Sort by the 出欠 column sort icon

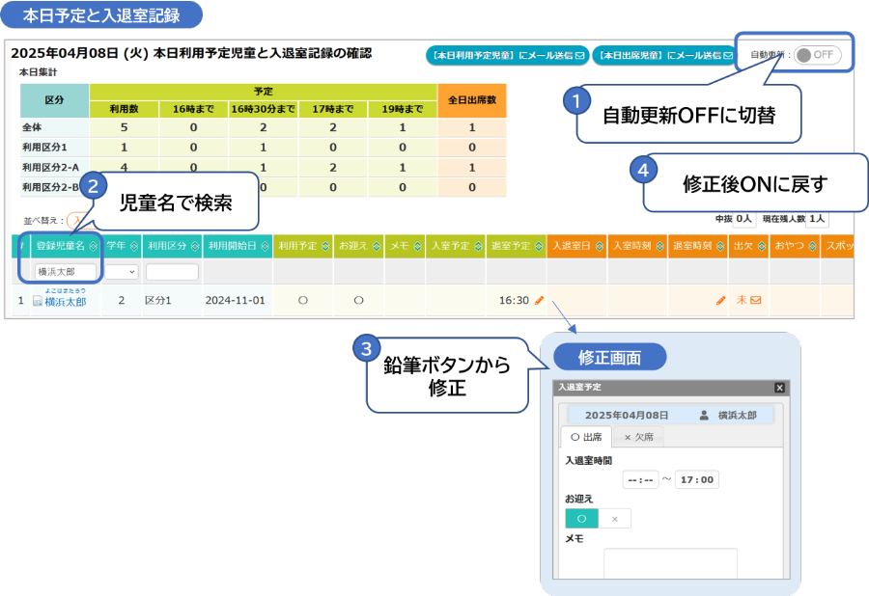[762, 246]
